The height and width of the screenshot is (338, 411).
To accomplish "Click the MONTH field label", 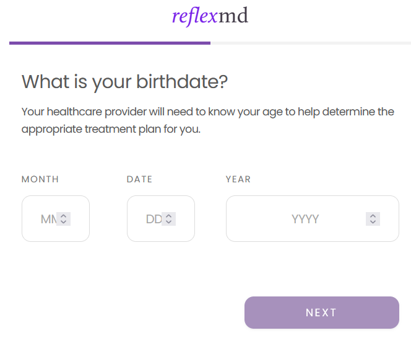I will pyautogui.click(x=40, y=179).
